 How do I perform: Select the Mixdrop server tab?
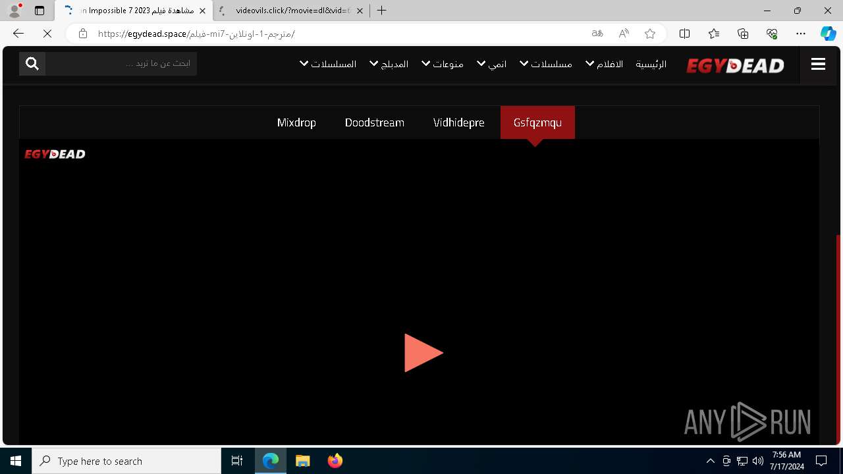click(296, 122)
